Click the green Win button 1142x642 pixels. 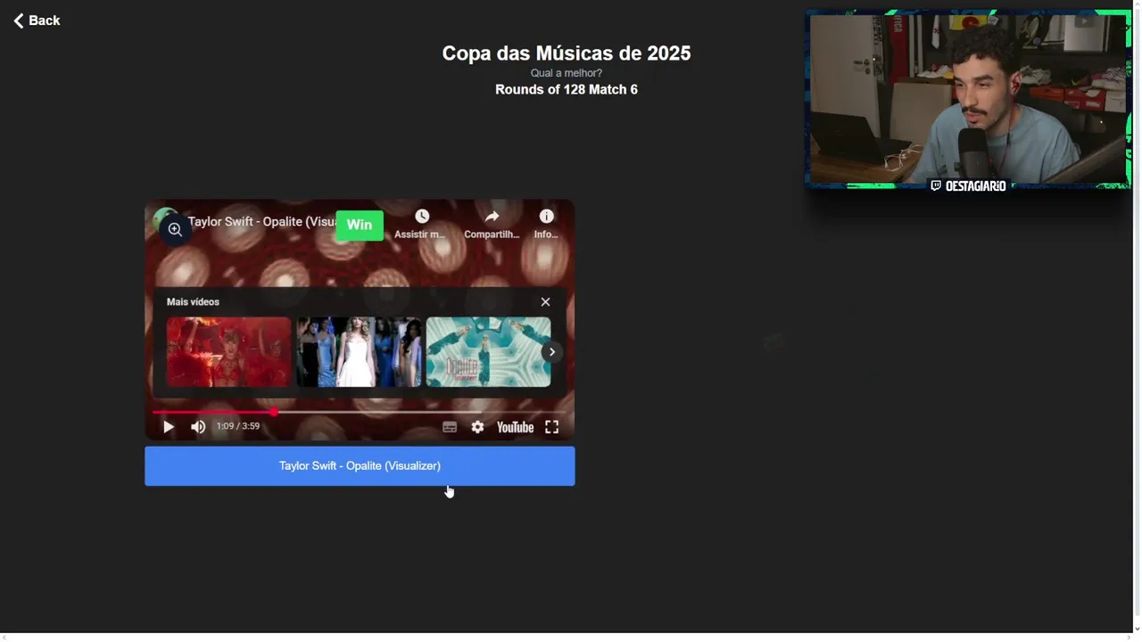[360, 225]
